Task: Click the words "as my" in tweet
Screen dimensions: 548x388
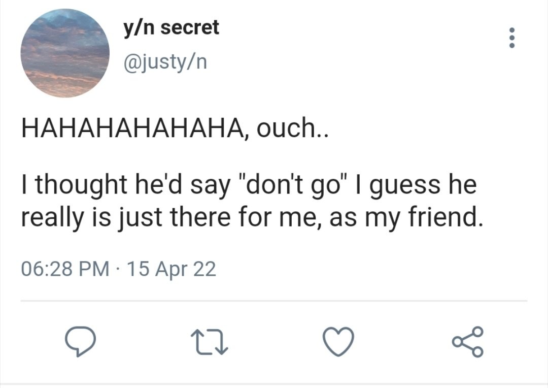Action: coord(361,217)
